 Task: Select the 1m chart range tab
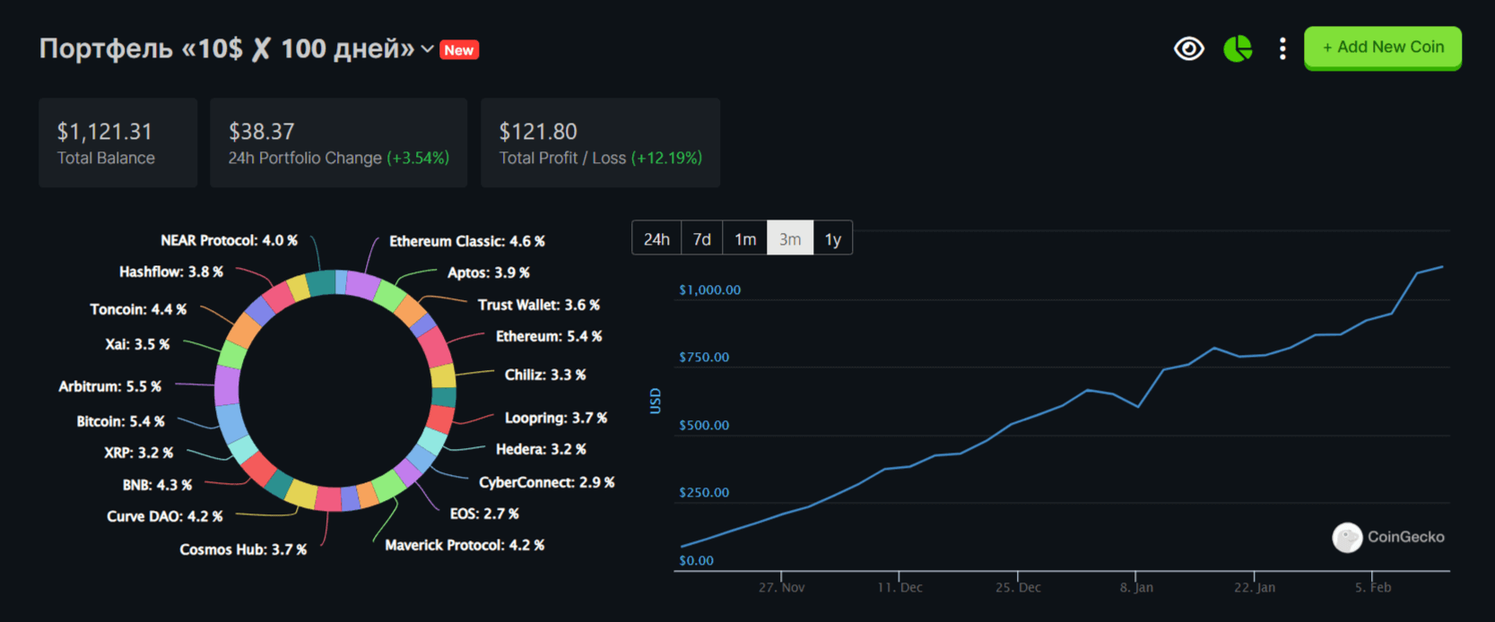click(745, 238)
